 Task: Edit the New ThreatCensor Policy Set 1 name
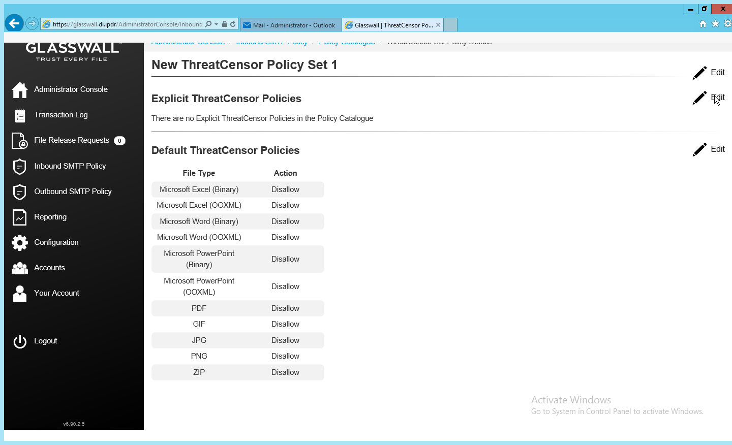coord(709,73)
